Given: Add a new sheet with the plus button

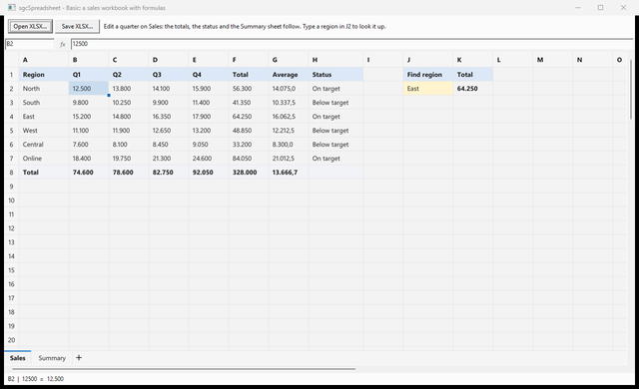Looking at the screenshot, I should (79, 358).
